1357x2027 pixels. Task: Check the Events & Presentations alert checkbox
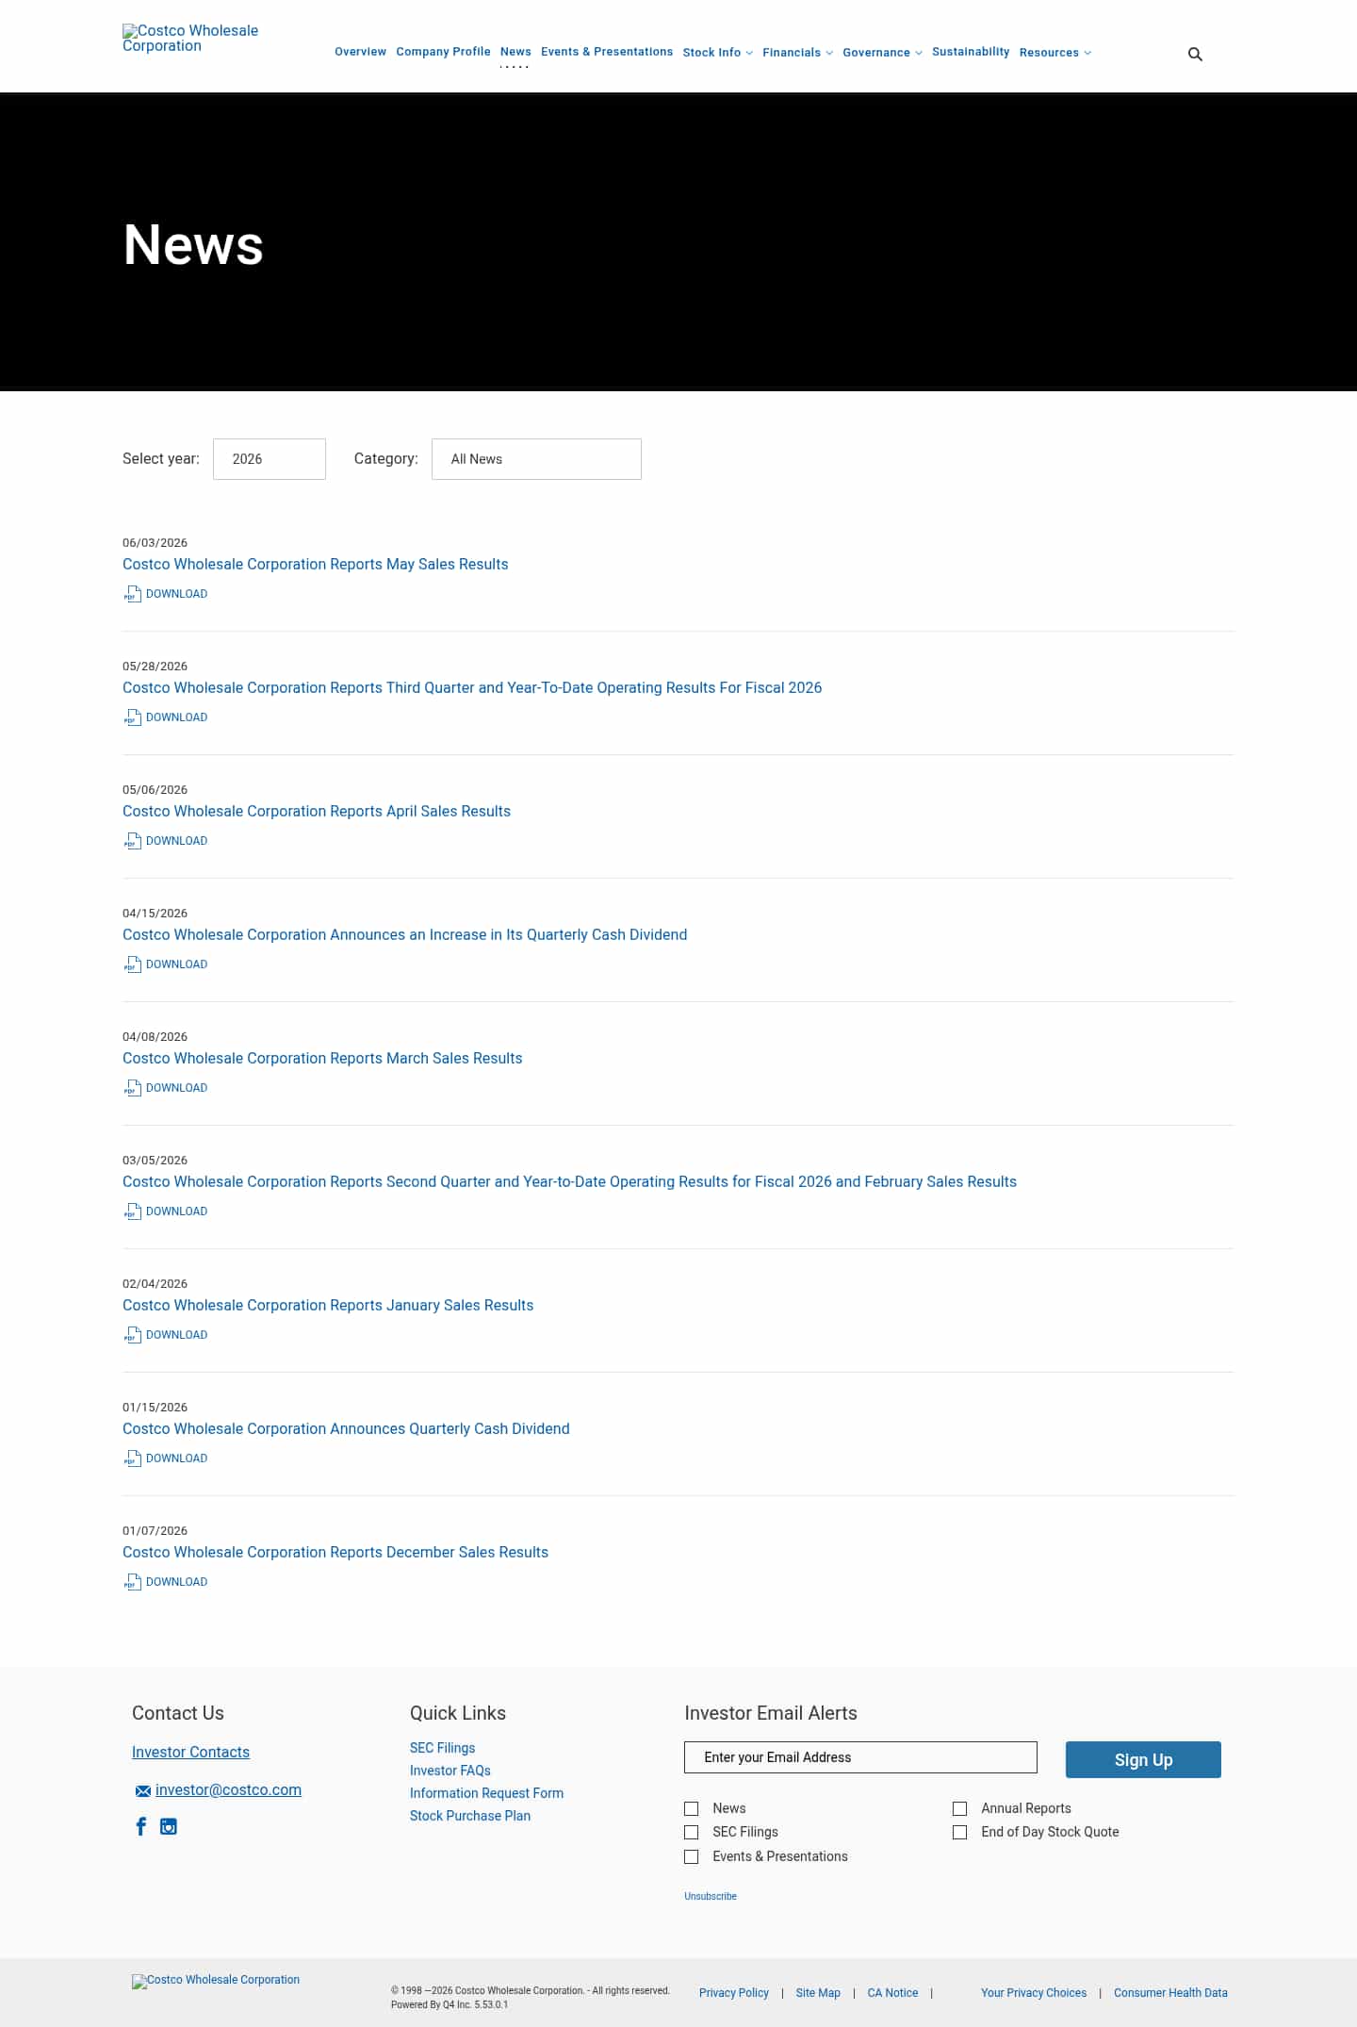(692, 1856)
